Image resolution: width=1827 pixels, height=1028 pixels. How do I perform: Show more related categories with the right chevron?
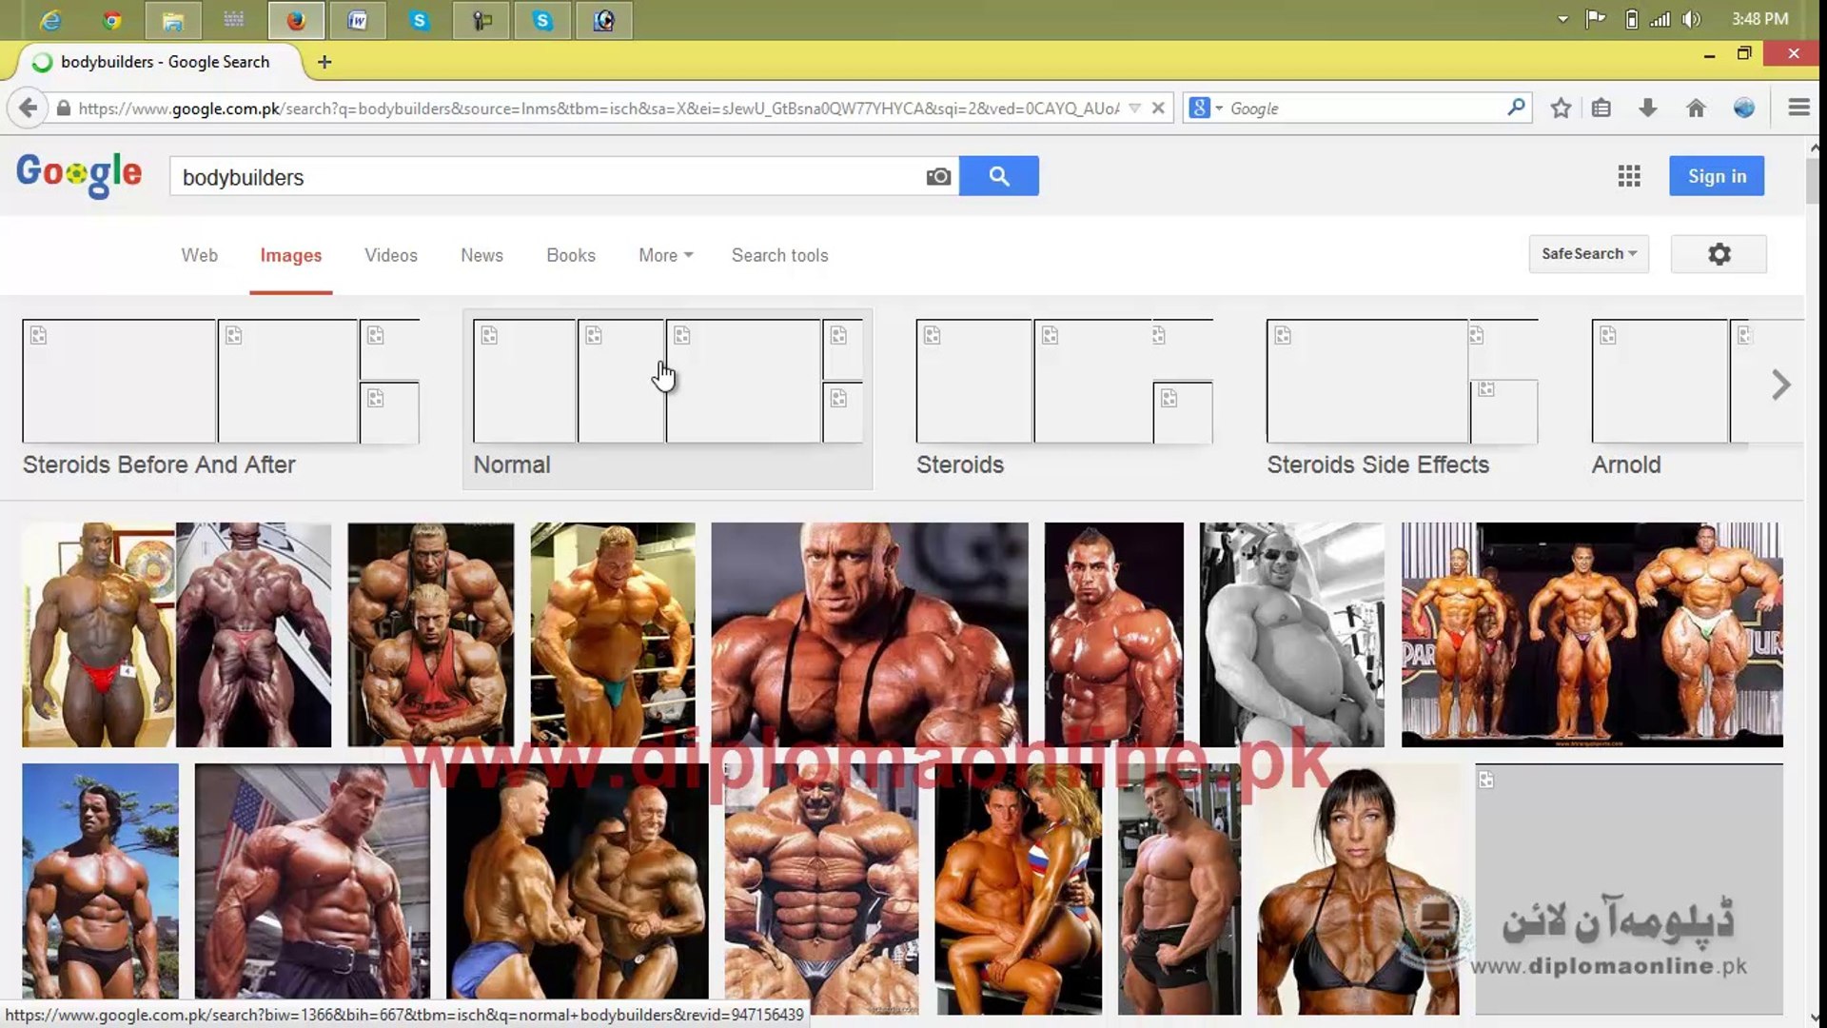pos(1781,385)
